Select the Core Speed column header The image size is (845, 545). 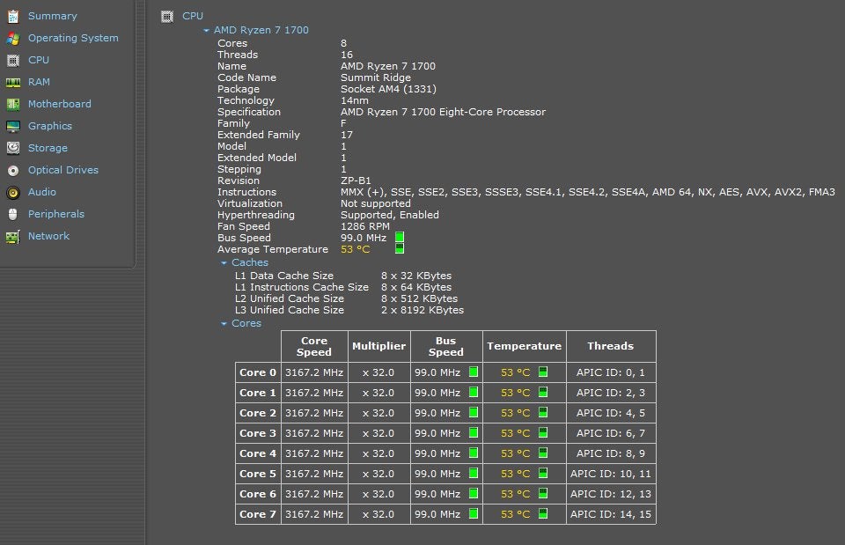[314, 347]
